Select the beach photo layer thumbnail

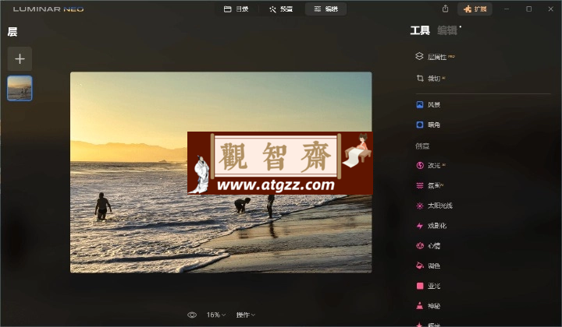pos(20,88)
